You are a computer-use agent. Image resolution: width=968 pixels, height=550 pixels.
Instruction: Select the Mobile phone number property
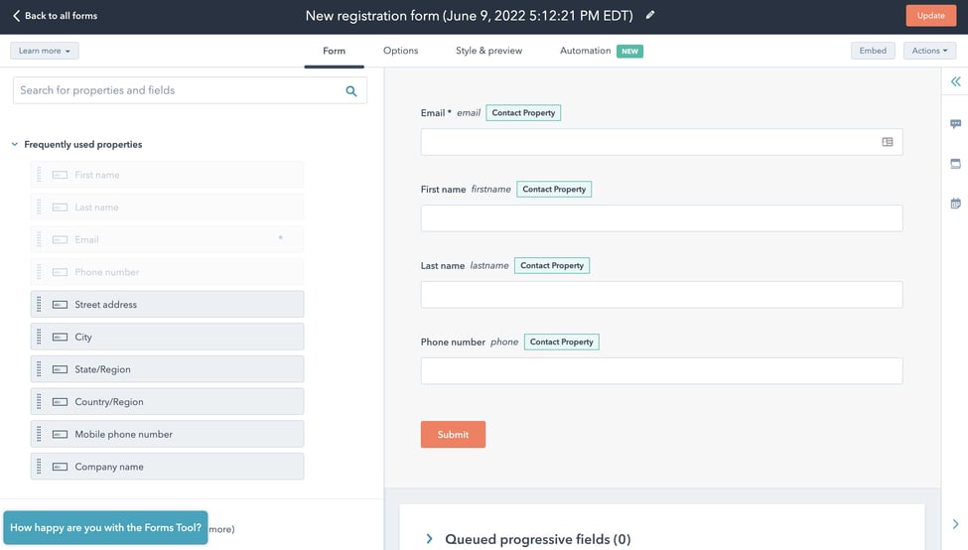[x=168, y=434]
